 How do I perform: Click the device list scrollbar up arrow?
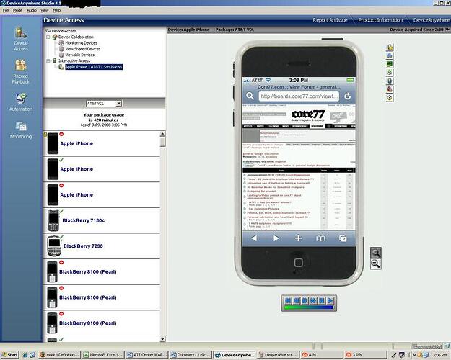pos(162,134)
